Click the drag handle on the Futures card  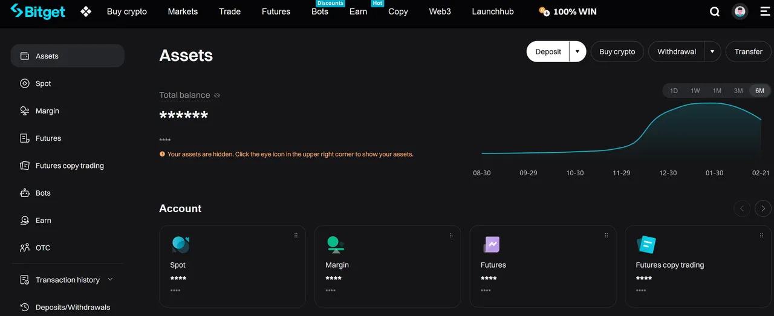607,235
